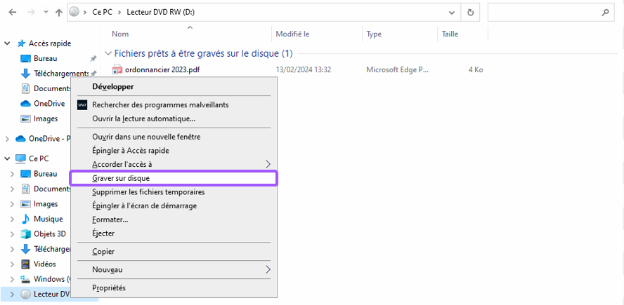624x305 pixels.
Task: Collapse the Accès rapide tree section
Action: click(x=7, y=43)
